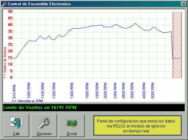Viewport: 188px width, 140px height.
Task: Click the yellow RS232 information panel
Action: pyautogui.click(x=137, y=125)
